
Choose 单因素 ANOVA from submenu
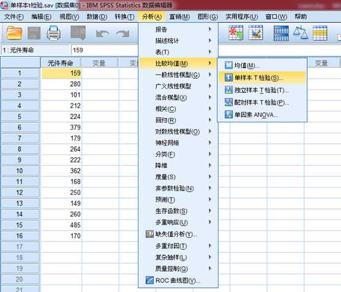[x=262, y=114]
